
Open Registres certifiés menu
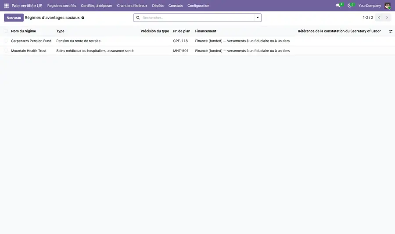62,6
